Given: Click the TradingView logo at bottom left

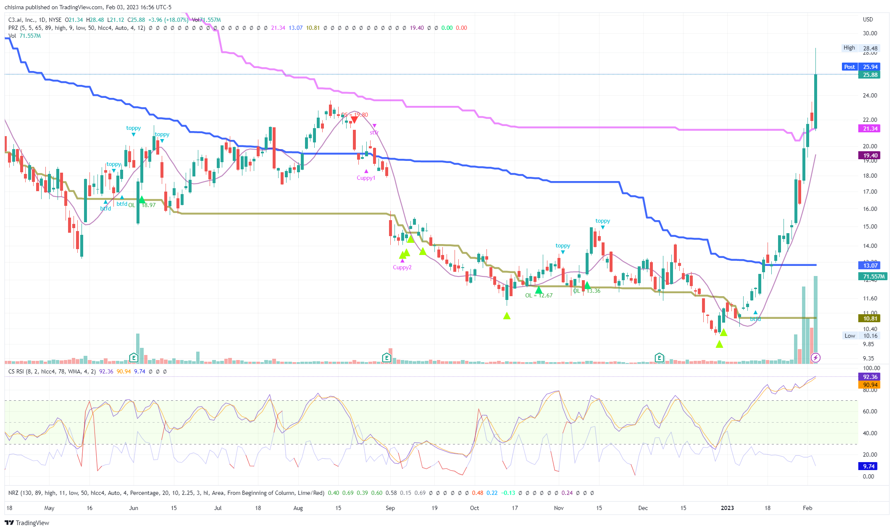Looking at the screenshot, I should pyautogui.click(x=27, y=523).
